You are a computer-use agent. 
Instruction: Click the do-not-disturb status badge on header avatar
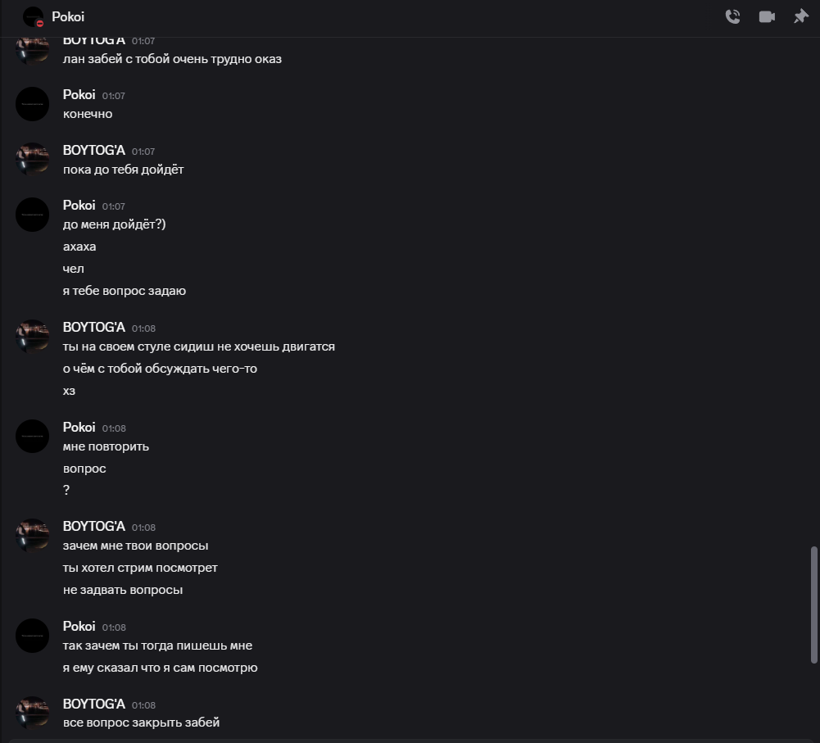click(x=40, y=24)
